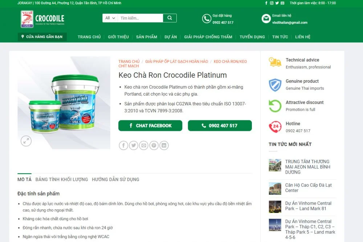This screenshot has width=363, height=242.
Task: Open the Instagram icon in the top bar
Action: [272, 3]
